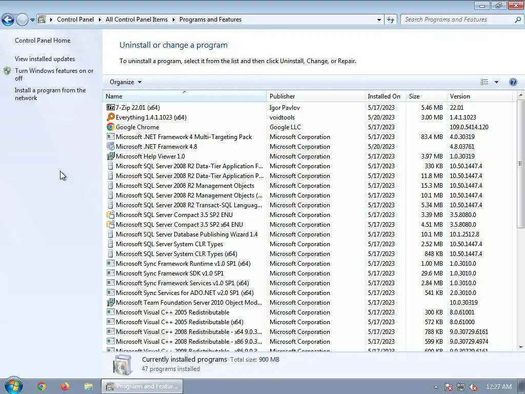Click the Sync Framework SDK v1.0 SP1 icon
The image size is (525, 394).
click(110, 273)
